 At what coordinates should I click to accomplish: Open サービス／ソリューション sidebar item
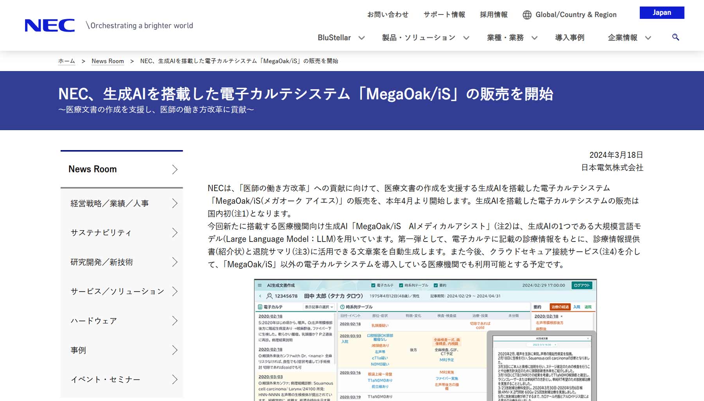click(x=117, y=291)
